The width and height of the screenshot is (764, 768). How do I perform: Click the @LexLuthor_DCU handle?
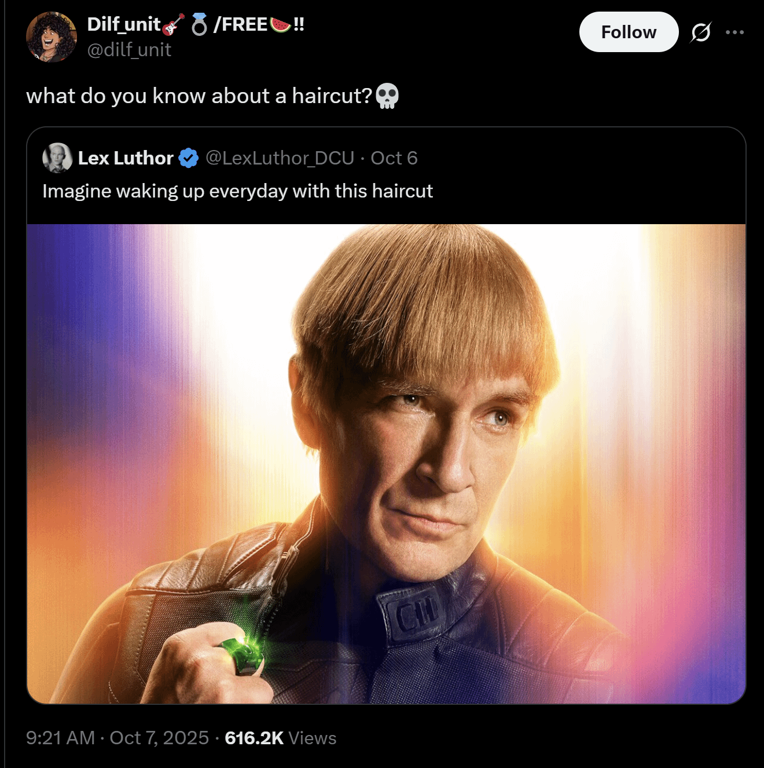pyautogui.click(x=280, y=158)
